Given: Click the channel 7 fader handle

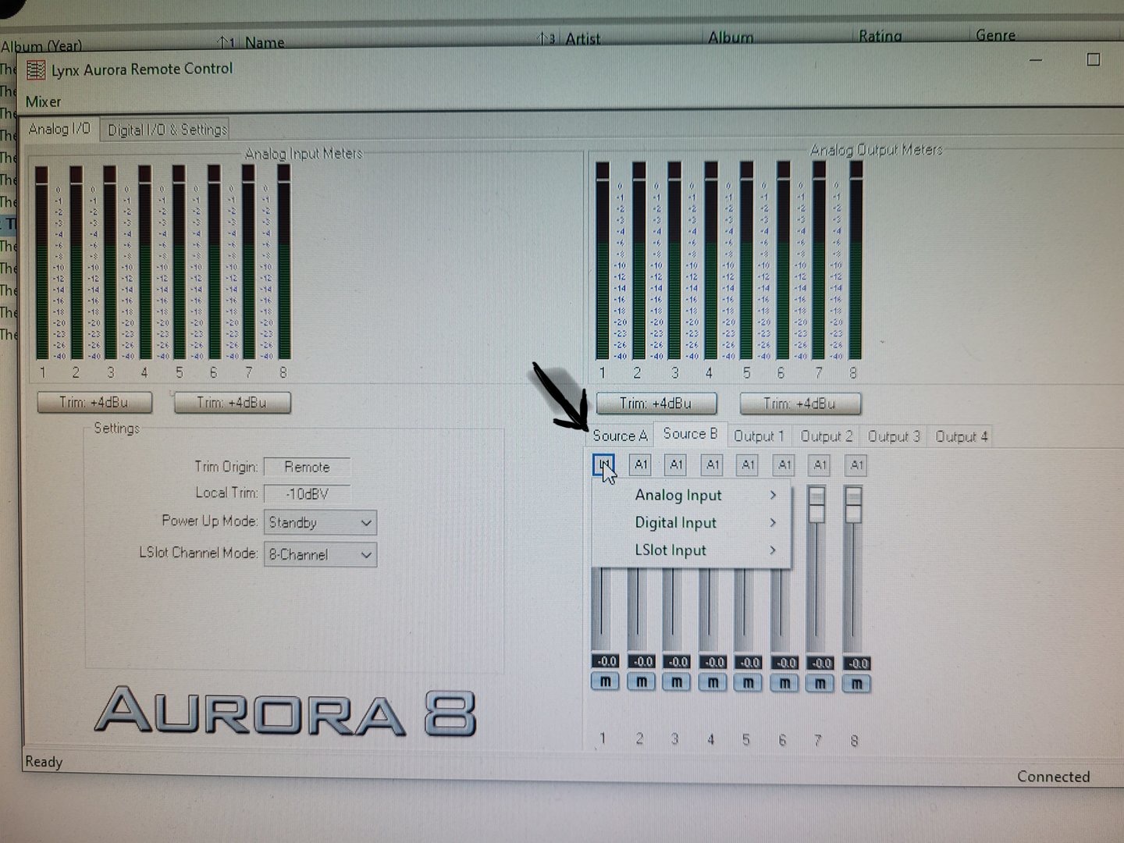Looking at the screenshot, I should pyautogui.click(x=816, y=504).
